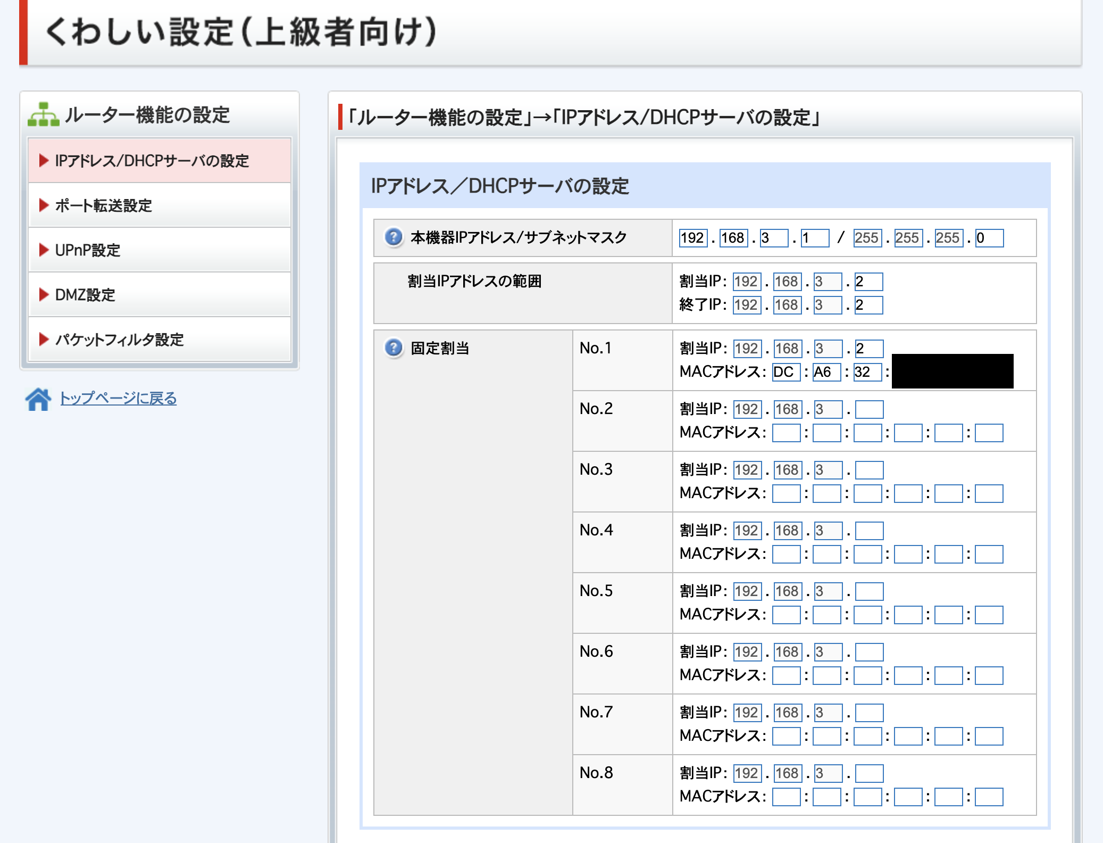Screen dimensions: 1103x843
Task: Click last octet field of subnet mask
Action: tap(989, 238)
